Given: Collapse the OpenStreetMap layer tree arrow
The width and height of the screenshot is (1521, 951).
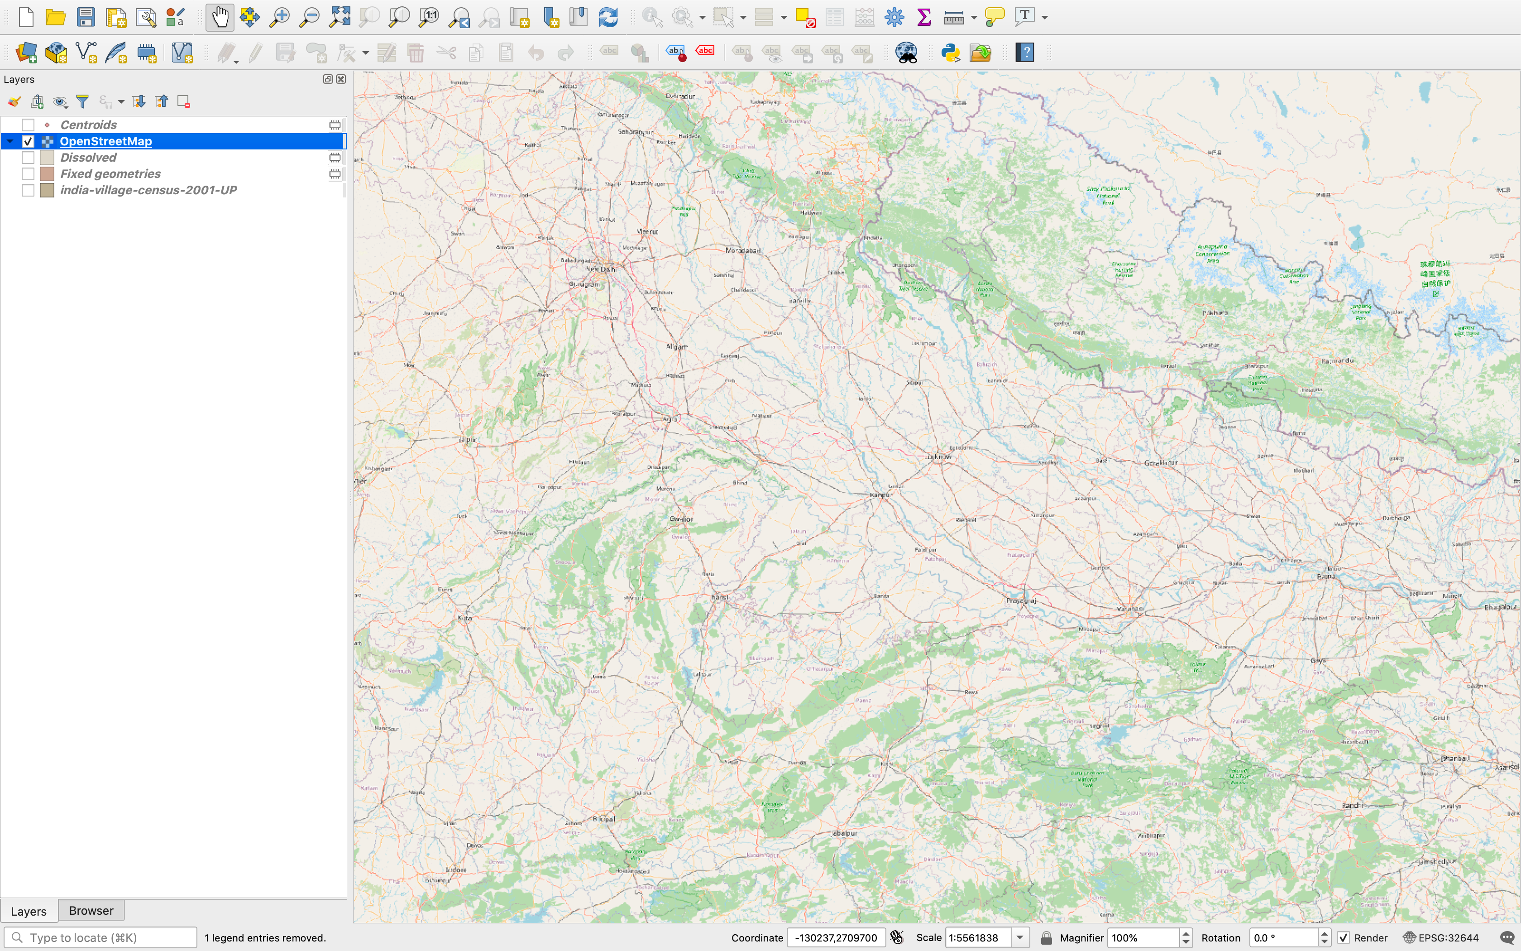Looking at the screenshot, I should click(10, 141).
